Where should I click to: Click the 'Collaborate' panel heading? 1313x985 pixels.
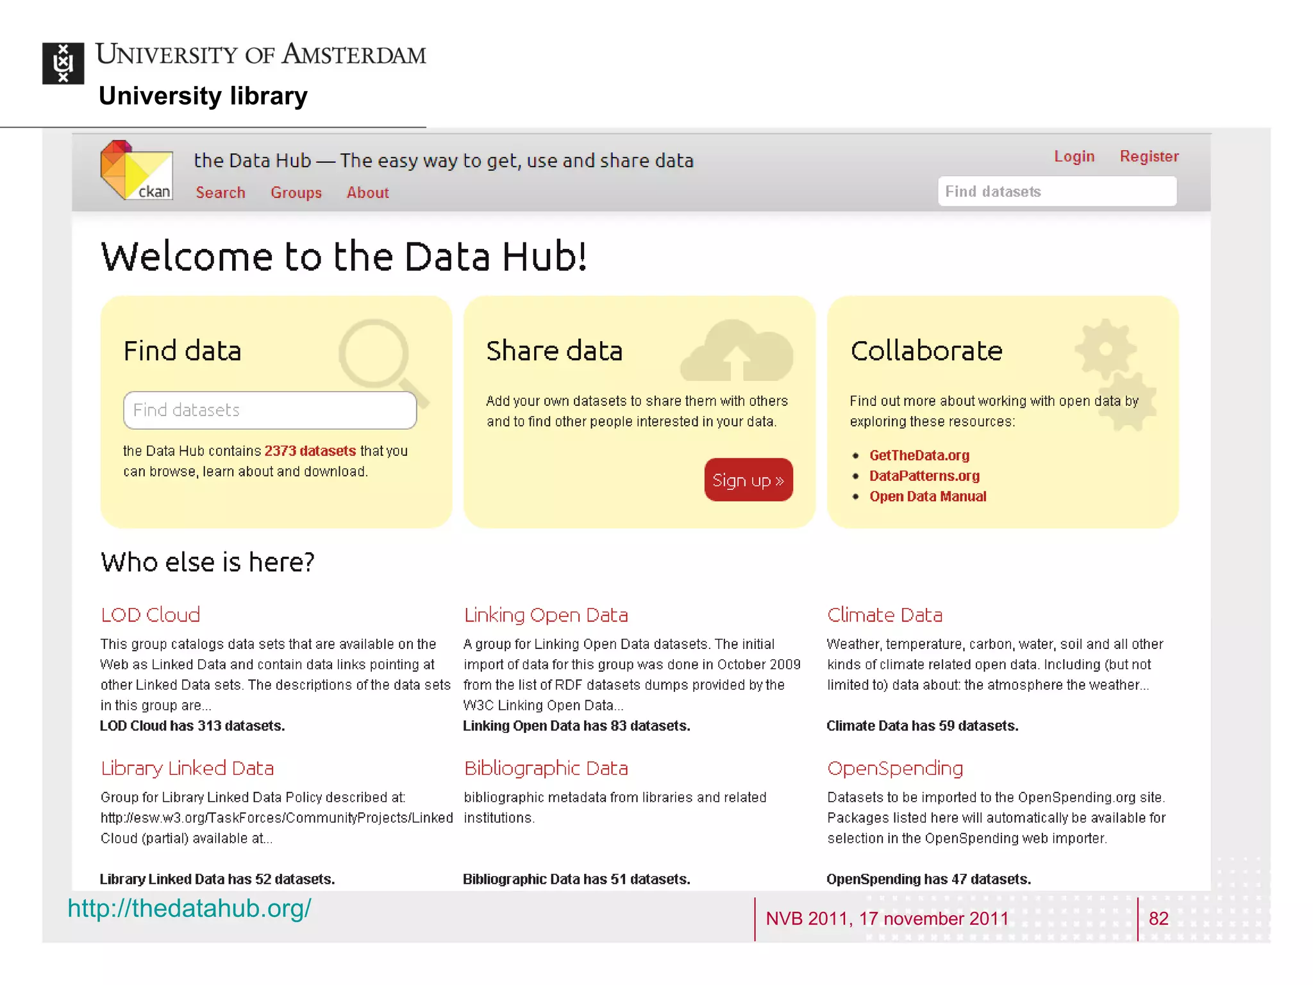[x=926, y=351]
